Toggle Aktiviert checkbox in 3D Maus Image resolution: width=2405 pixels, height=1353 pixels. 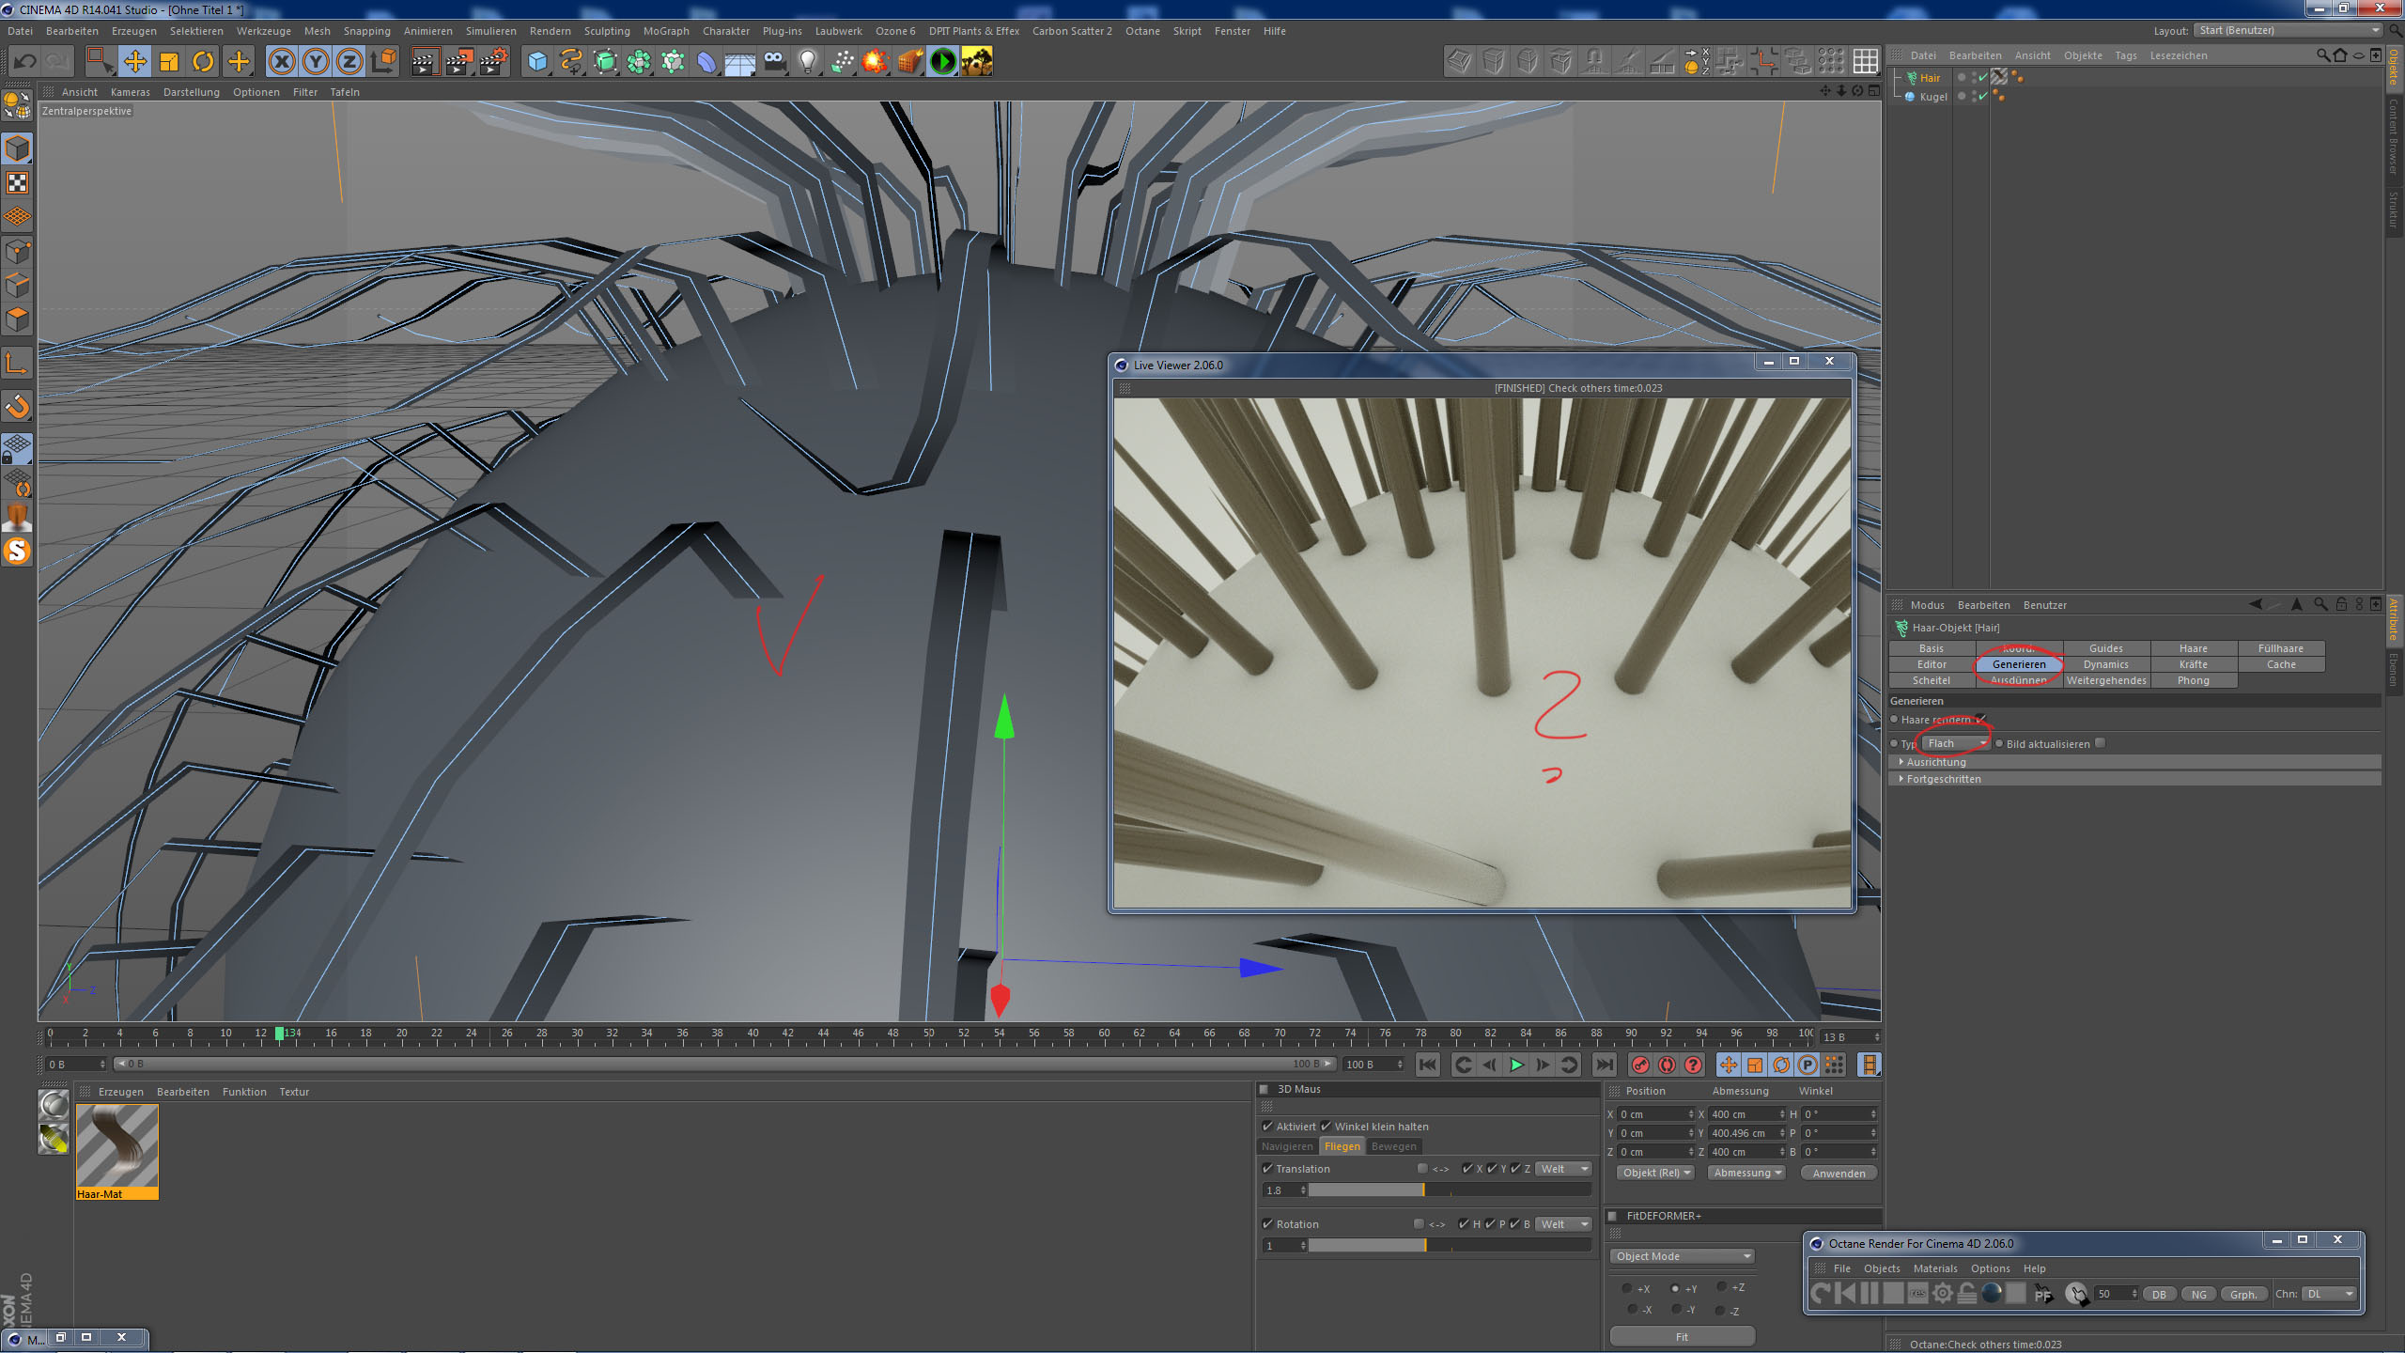[1267, 1127]
